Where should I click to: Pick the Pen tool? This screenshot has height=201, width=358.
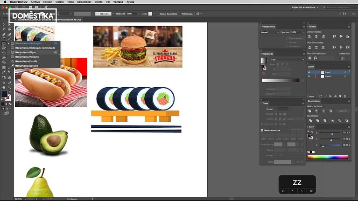pyautogui.click(x=4, y=34)
